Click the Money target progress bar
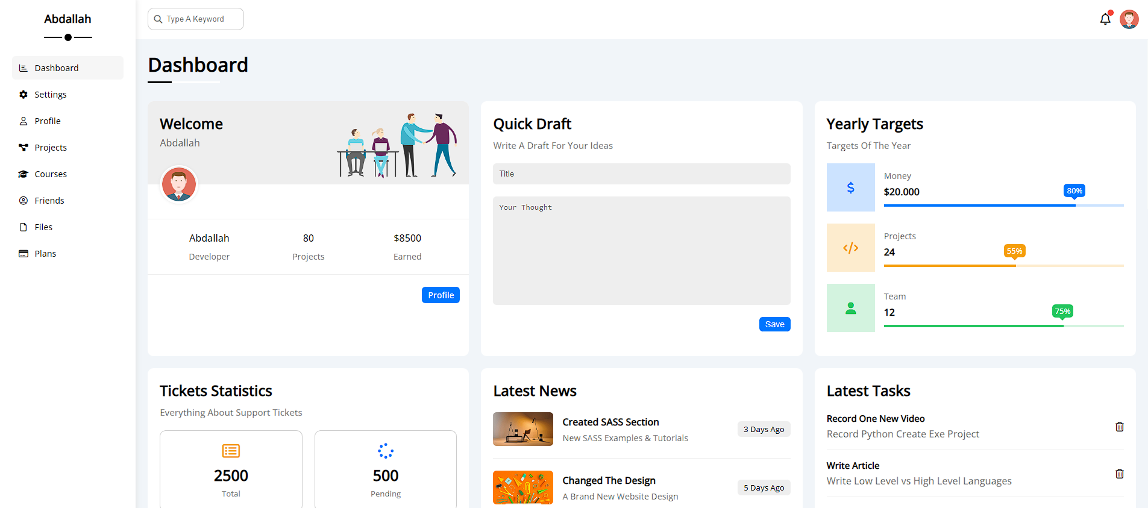The width and height of the screenshot is (1148, 508). (x=1003, y=205)
